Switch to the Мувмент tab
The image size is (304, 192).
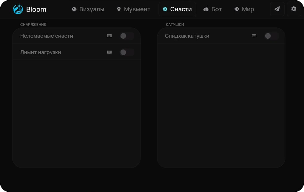coord(134,9)
